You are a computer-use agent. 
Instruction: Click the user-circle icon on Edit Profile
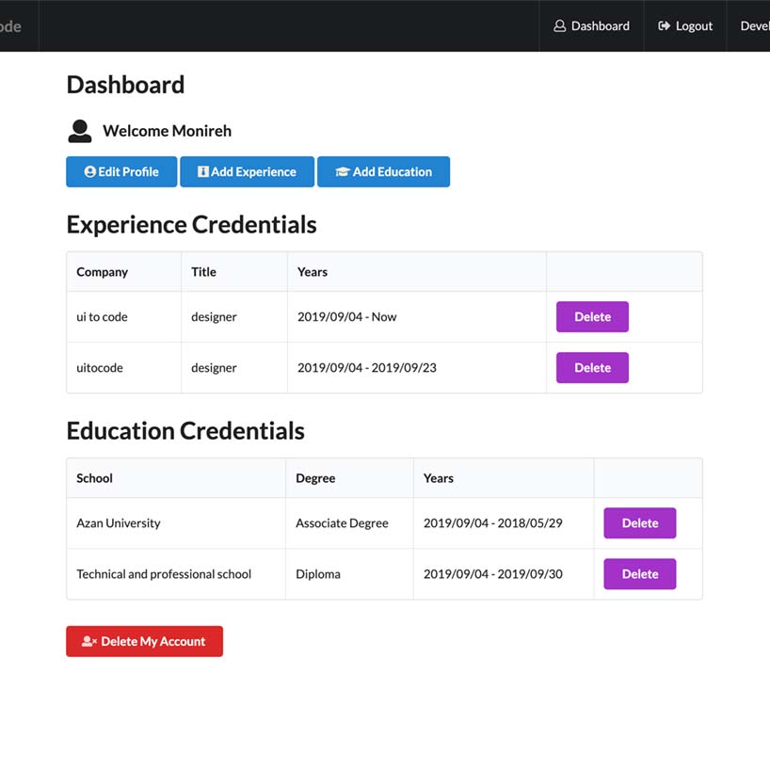90,172
